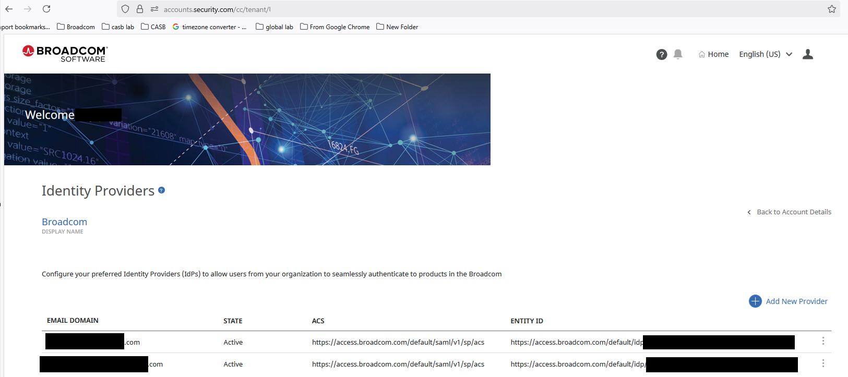The width and height of the screenshot is (848, 377).
Task: Open actions menu for second provider row
Action: pos(823,363)
